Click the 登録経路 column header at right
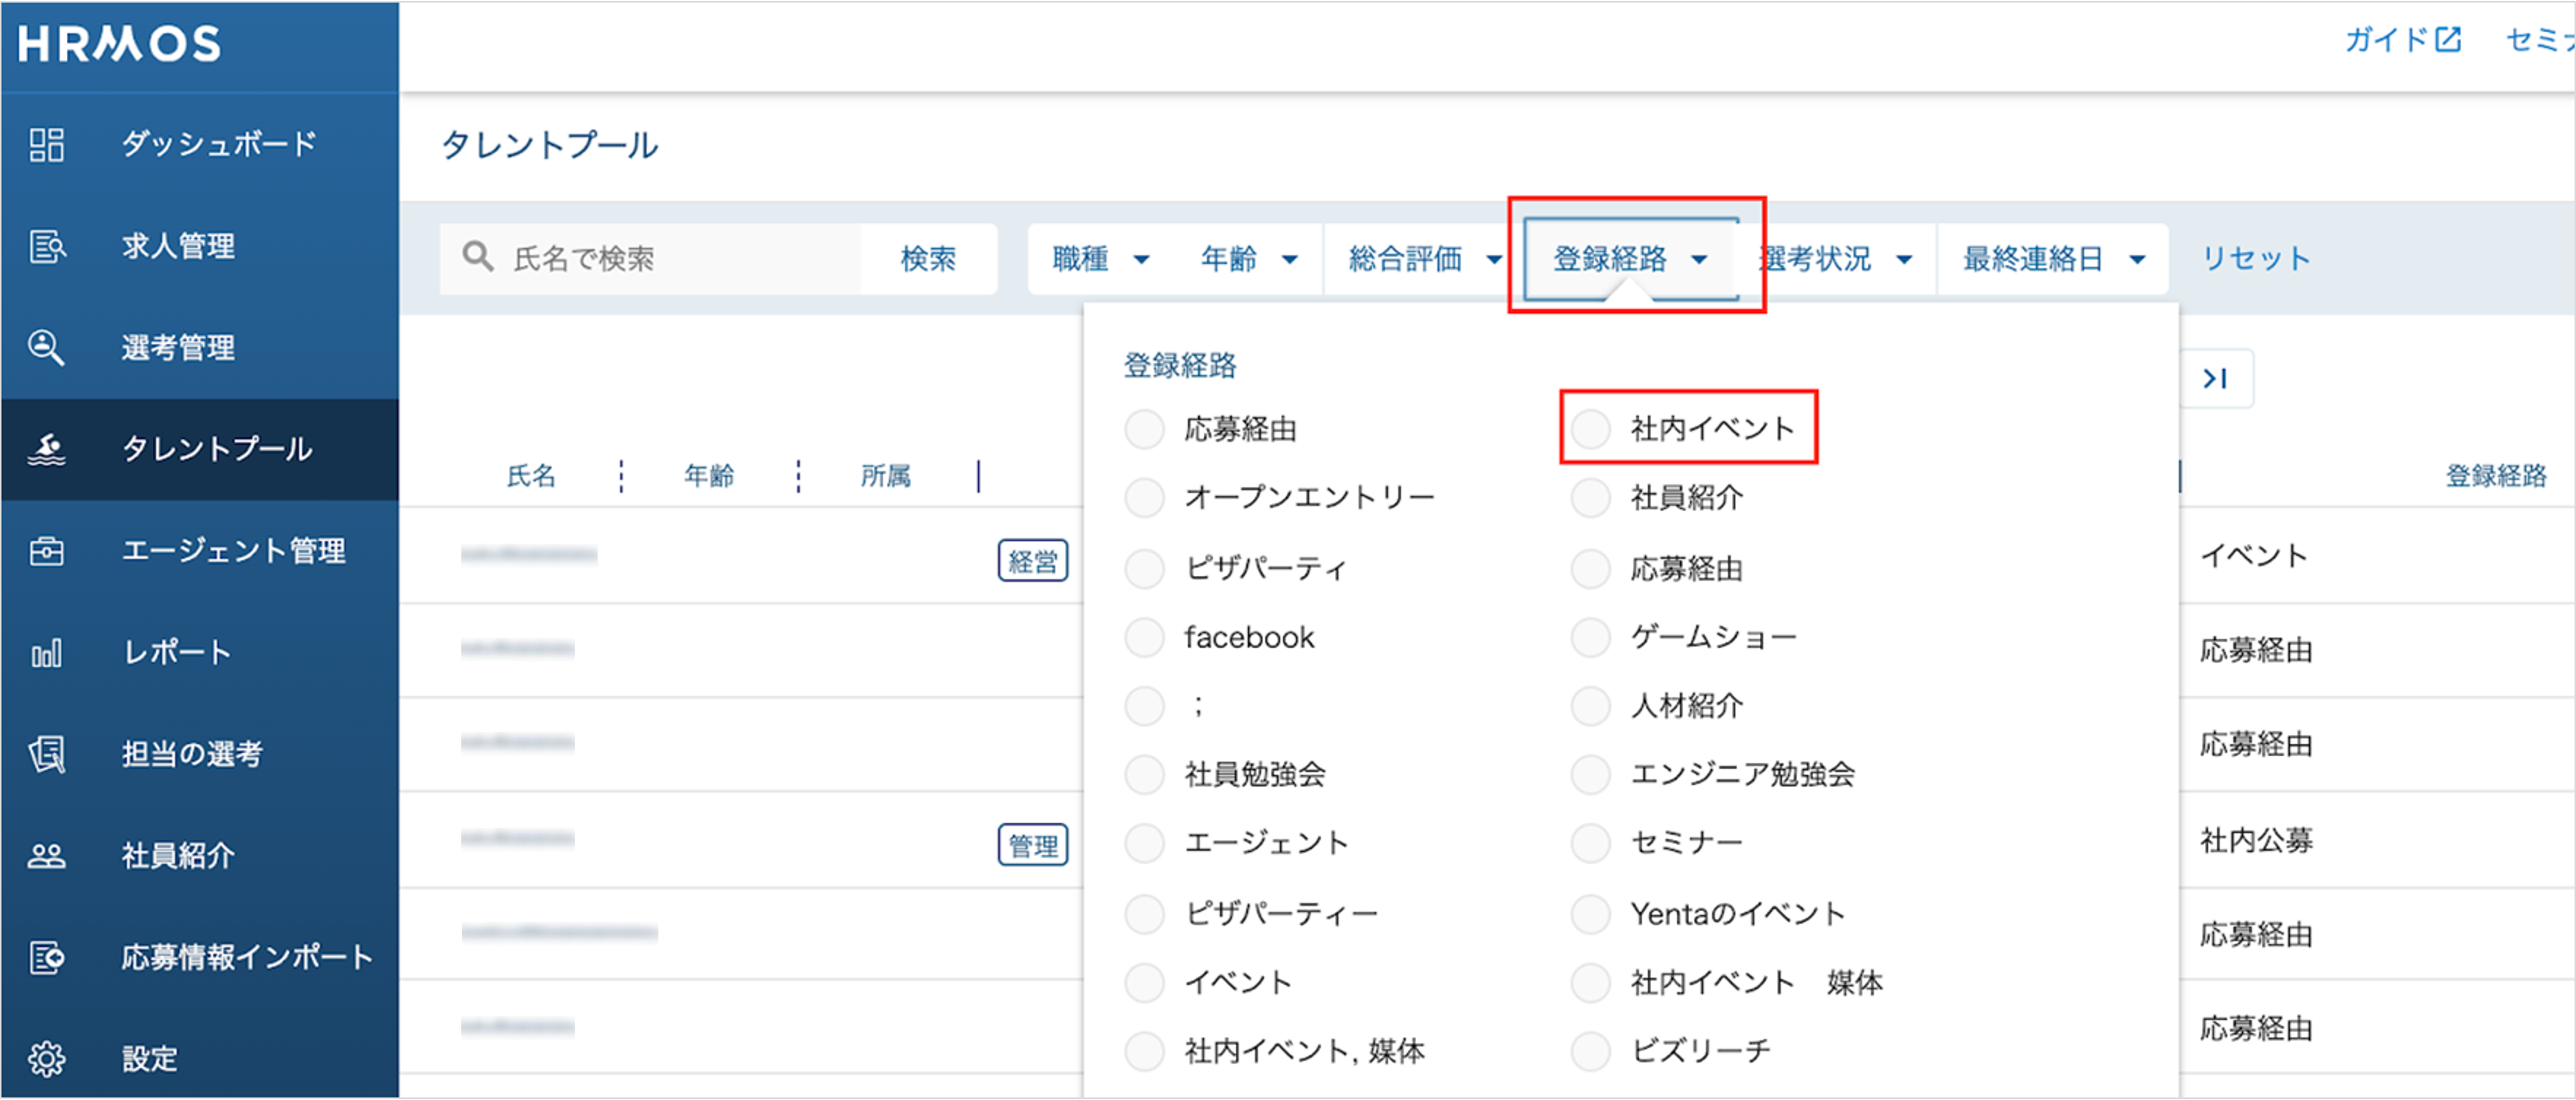 click(x=2496, y=476)
